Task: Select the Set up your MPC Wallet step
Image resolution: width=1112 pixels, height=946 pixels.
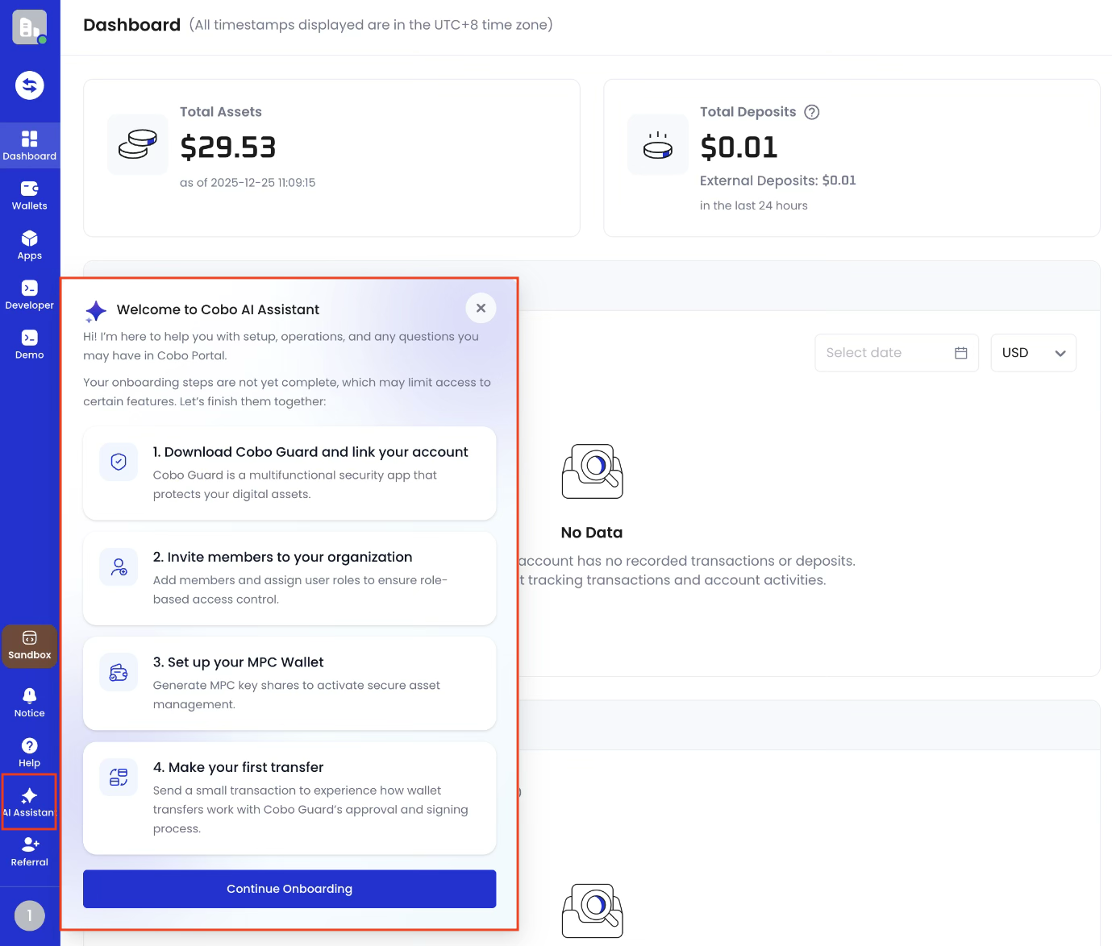Action: pyautogui.click(x=289, y=683)
